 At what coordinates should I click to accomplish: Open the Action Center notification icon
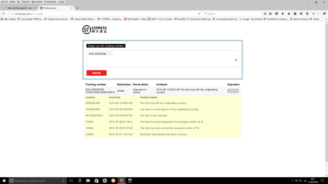(x=323, y=181)
